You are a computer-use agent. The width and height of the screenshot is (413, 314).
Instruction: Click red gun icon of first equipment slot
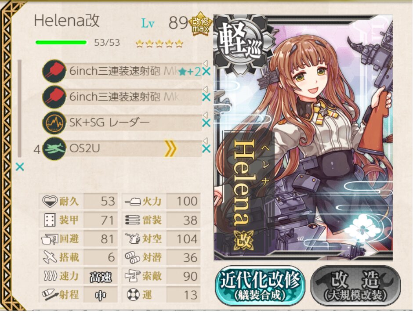point(54,71)
